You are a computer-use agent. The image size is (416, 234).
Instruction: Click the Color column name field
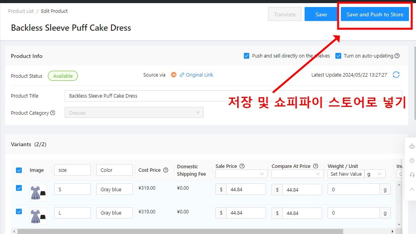click(x=115, y=170)
